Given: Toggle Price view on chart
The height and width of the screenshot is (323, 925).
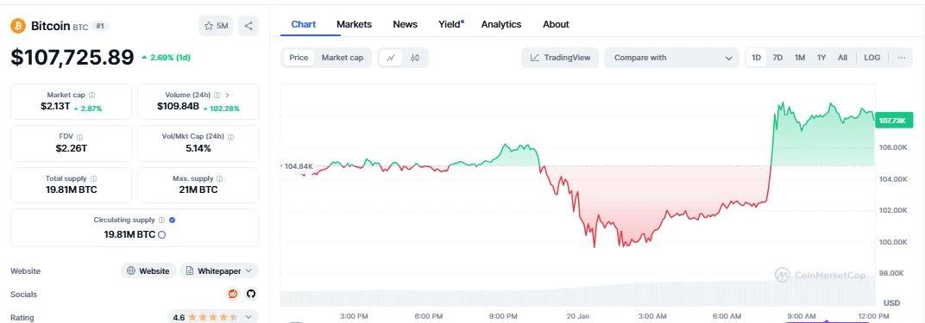Looking at the screenshot, I should point(299,58).
